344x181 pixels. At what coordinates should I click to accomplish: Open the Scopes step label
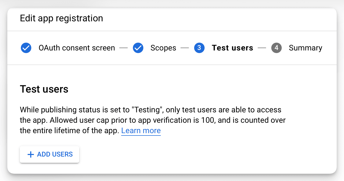click(x=163, y=48)
